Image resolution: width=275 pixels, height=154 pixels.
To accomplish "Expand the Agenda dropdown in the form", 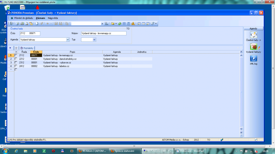I will [68, 40].
